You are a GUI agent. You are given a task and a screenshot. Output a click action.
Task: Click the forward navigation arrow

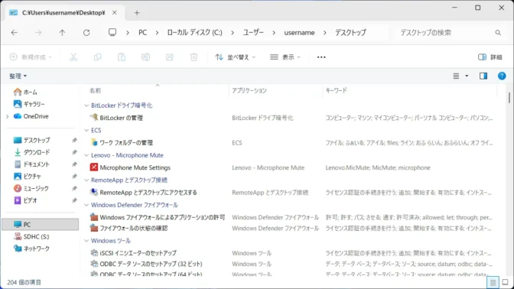pyautogui.click(x=38, y=32)
